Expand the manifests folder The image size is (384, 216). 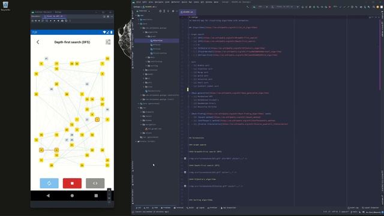[139, 19]
